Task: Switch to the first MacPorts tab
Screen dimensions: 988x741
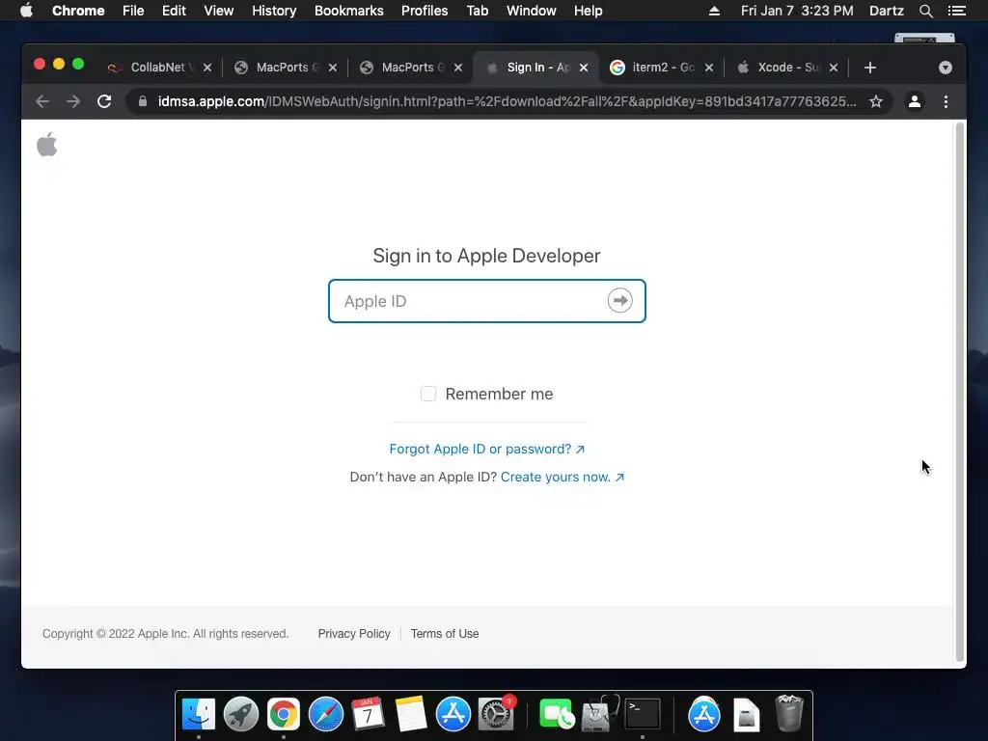Action: click(283, 68)
